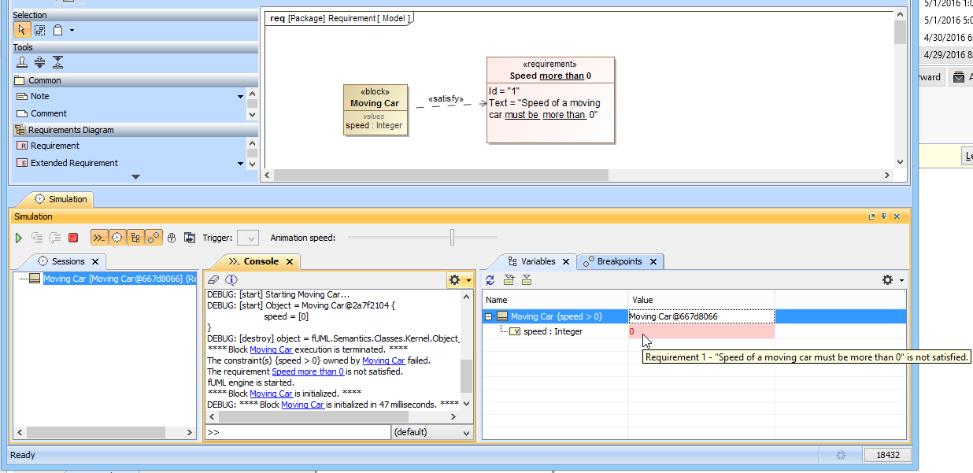Viewport: 973px width, 473px height.
Task: Switch to the Breakpoints tab
Action: (619, 261)
